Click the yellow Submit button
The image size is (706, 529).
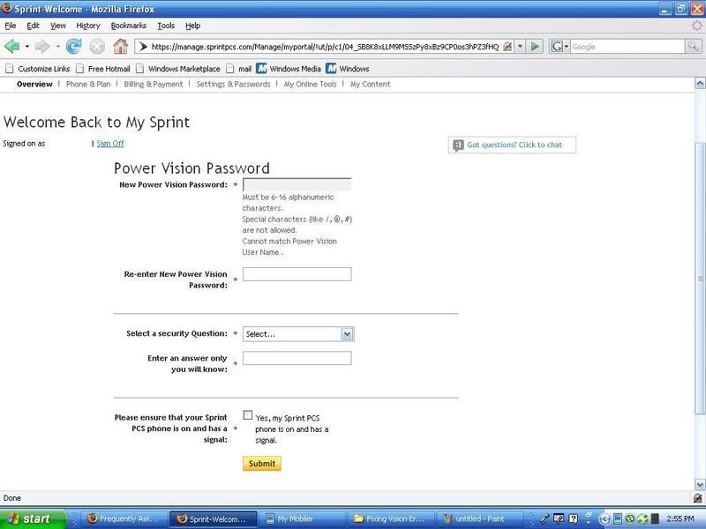[x=262, y=464]
